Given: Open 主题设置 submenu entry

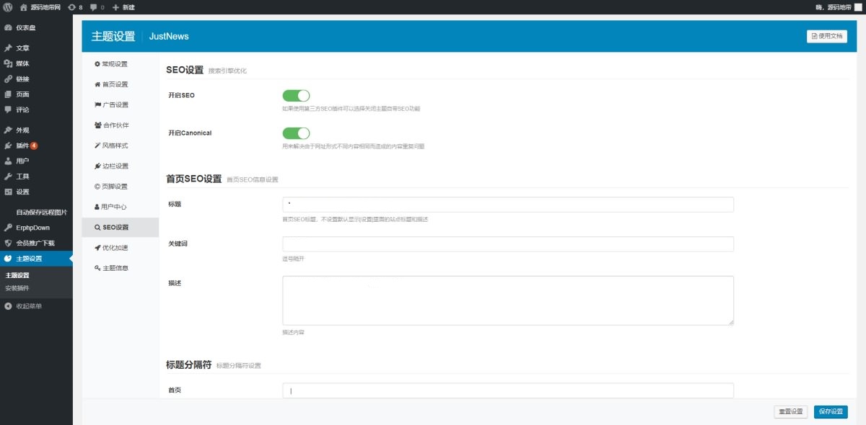Looking at the screenshot, I should (x=17, y=275).
